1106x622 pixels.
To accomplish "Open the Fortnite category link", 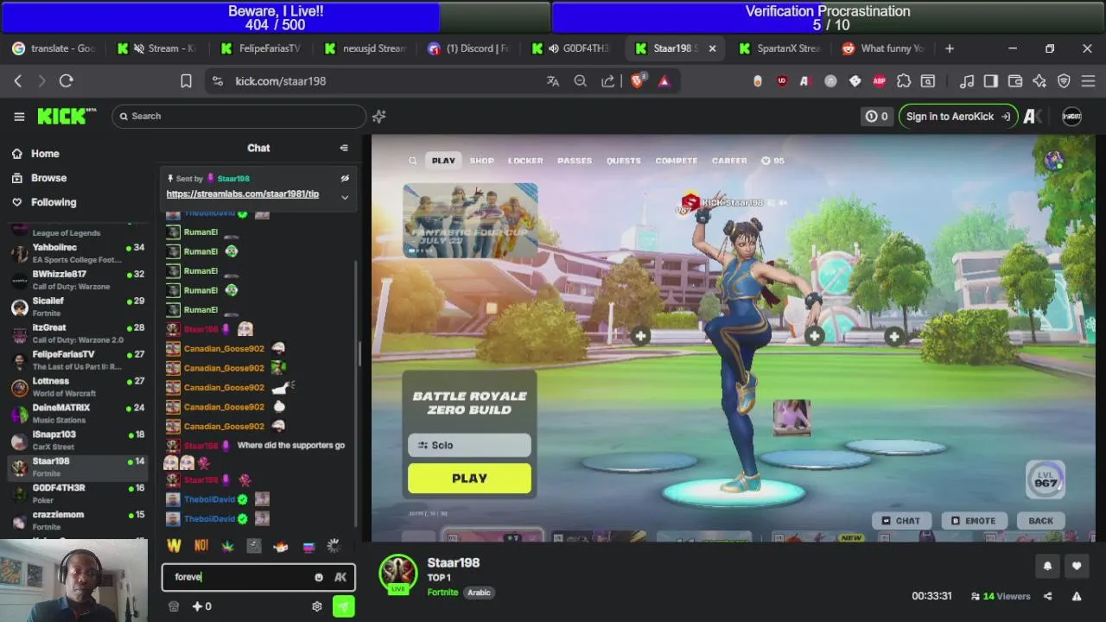I will [442, 593].
